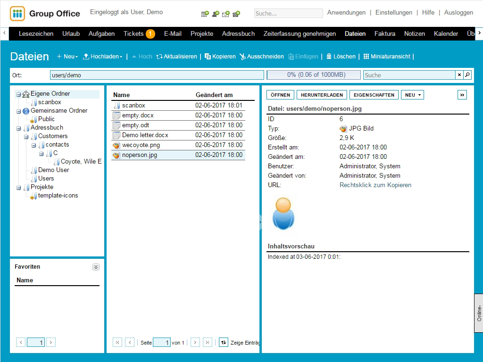This screenshot has height=362, width=483.
Task: Clear the file search with the X icon
Action: click(x=459, y=75)
